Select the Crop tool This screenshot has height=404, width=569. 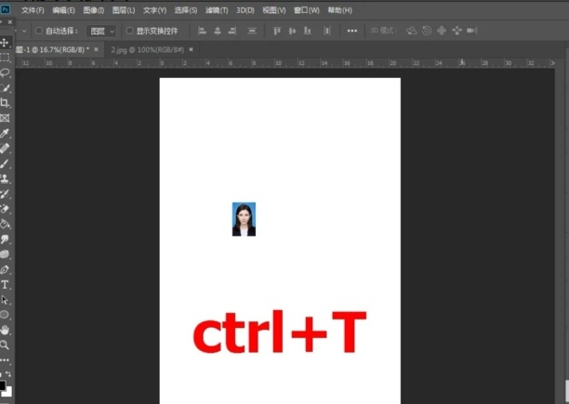6,103
